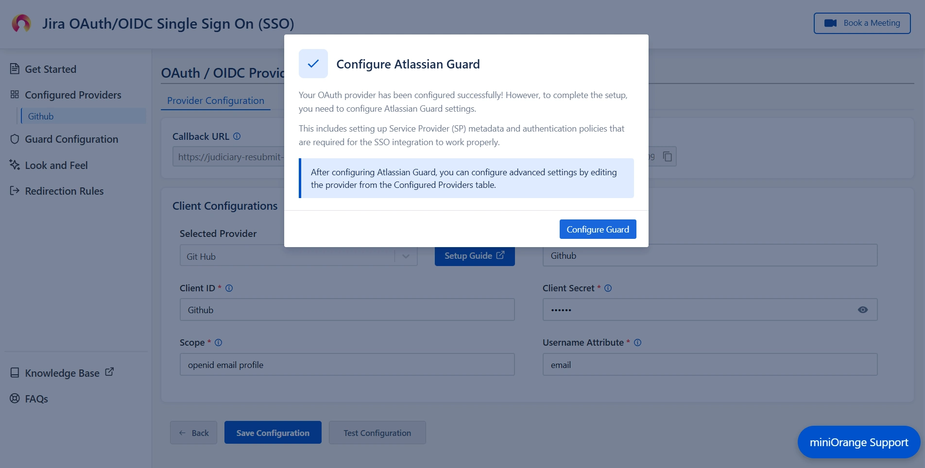The height and width of the screenshot is (468, 925).
Task: Click the Client ID input field
Action: pyautogui.click(x=347, y=310)
